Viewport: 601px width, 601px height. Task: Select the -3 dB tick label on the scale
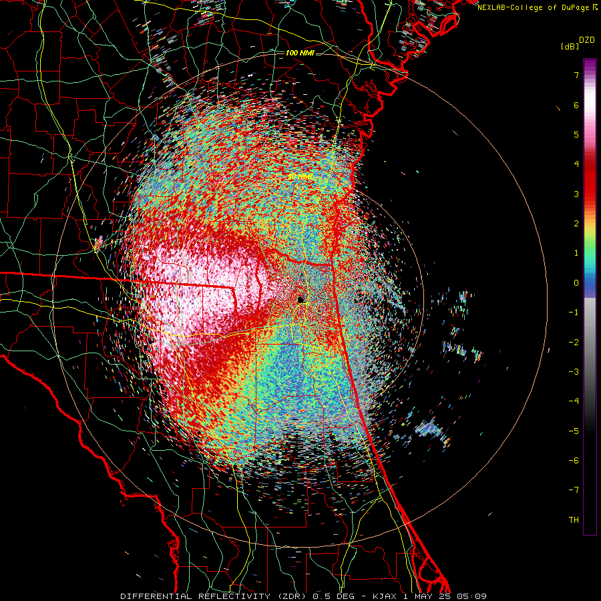pos(574,372)
